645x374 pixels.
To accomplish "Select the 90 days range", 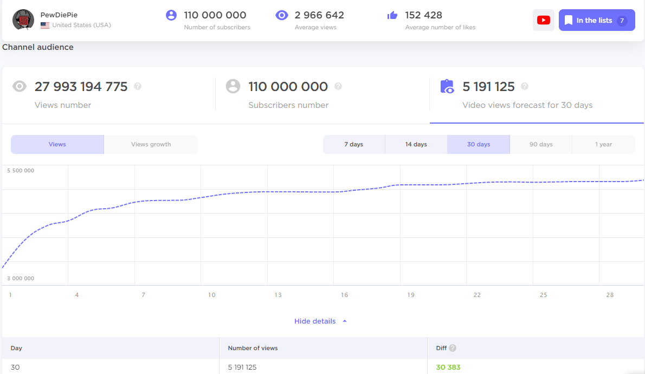I will pyautogui.click(x=541, y=144).
